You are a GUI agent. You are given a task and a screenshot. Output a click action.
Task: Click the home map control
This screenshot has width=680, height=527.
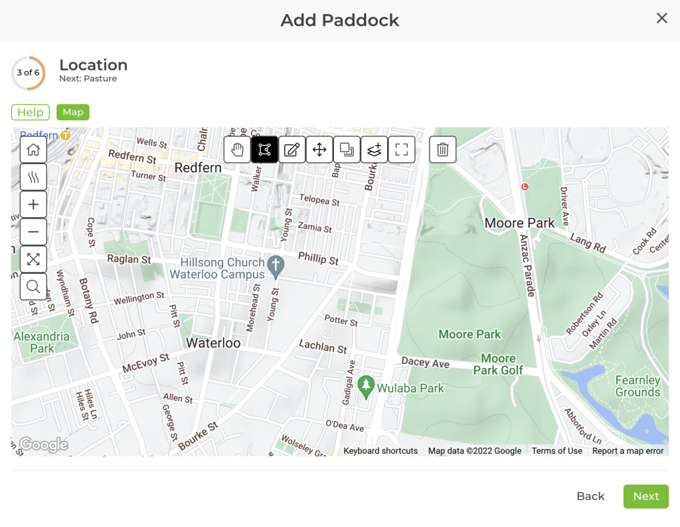tap(33, 150)
